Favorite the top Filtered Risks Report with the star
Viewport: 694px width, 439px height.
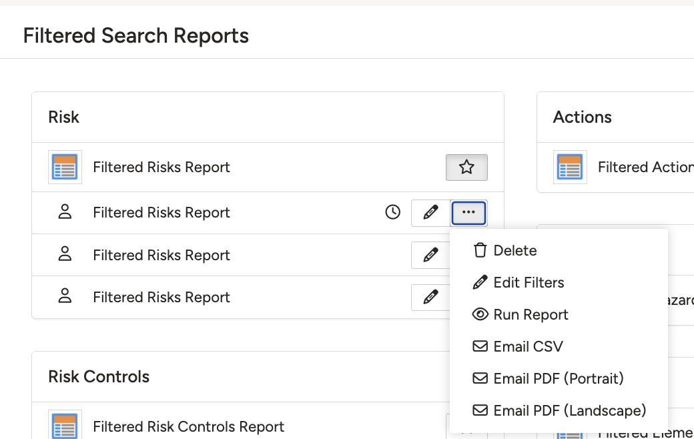pyautogui.click(x=466, y=167)
